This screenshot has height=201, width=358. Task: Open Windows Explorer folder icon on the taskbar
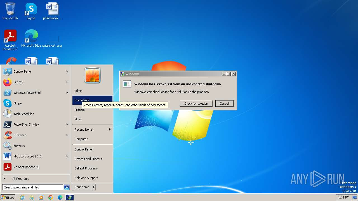(32, 197)
